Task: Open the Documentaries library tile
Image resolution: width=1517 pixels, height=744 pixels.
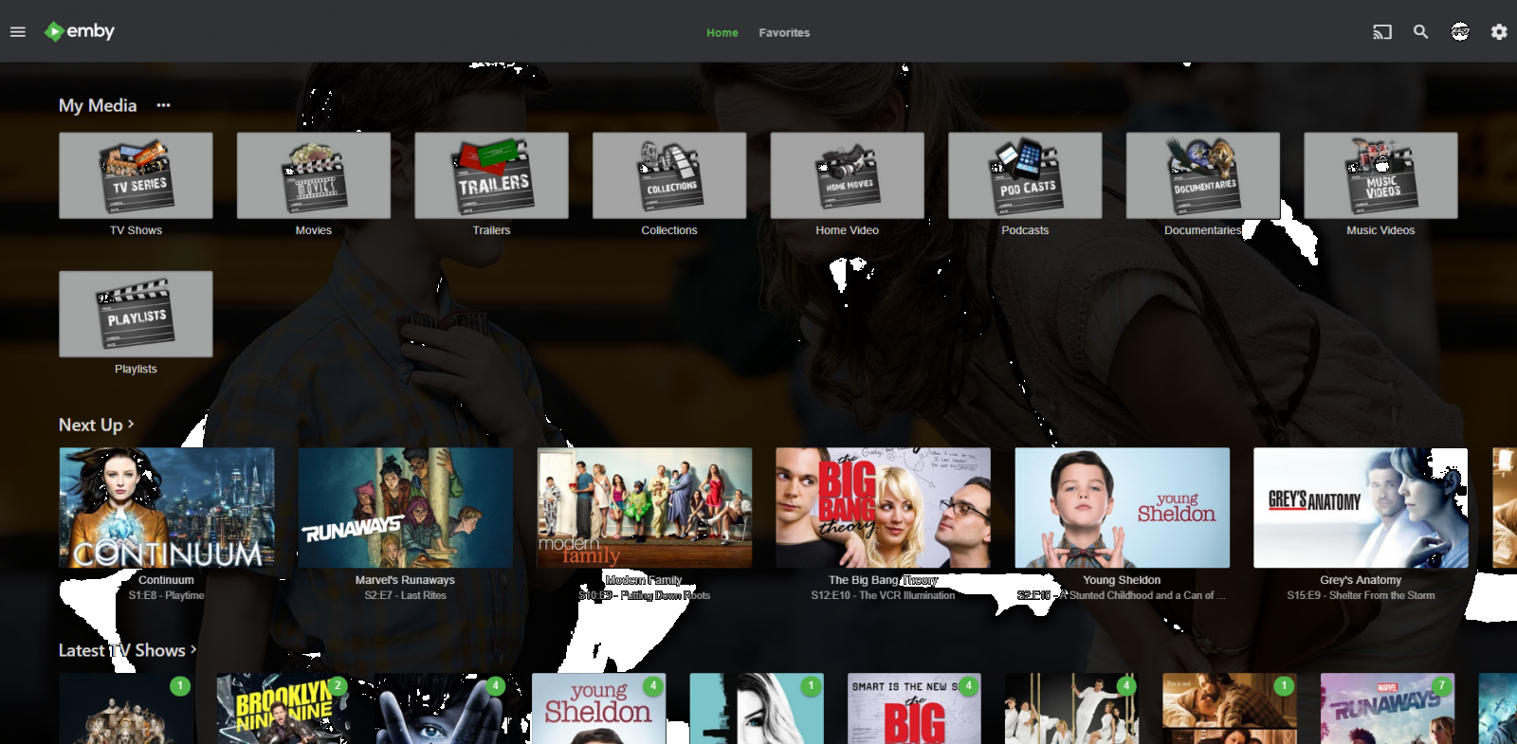Action: (1203, 175)
